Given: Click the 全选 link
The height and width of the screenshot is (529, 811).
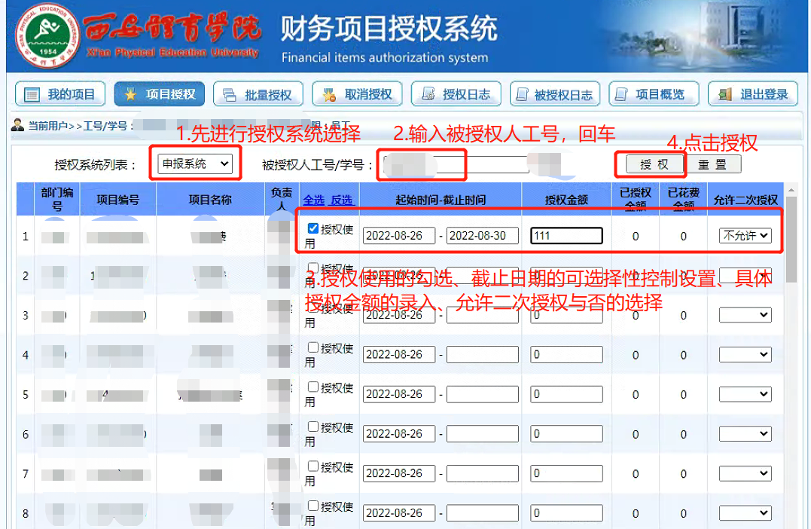Looking at the screenshot, I should [314, 200].
